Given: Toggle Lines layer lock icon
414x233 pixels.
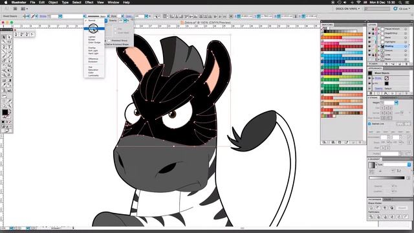Looking at the screenshot, I should [x=373, y=54].
